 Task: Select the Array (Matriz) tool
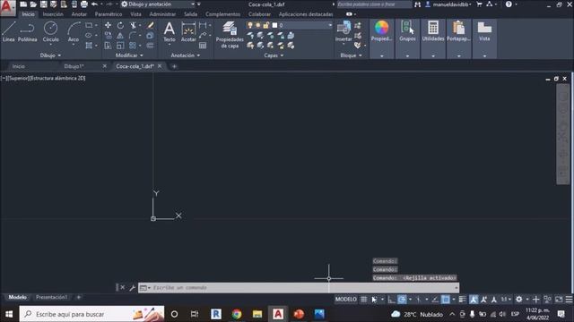133,46
